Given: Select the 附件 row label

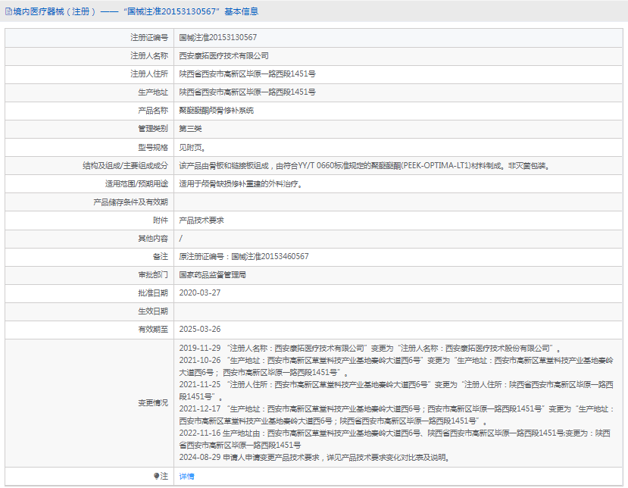Looking at the screenshot, I should click(161, 221).
